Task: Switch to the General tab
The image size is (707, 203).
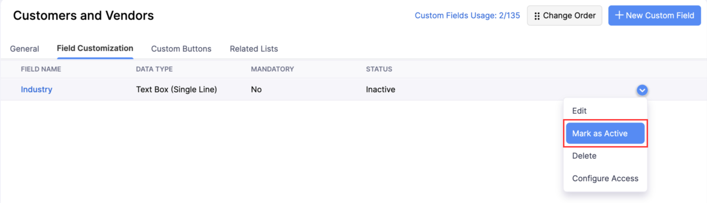Action: click(x=24, y=48)
